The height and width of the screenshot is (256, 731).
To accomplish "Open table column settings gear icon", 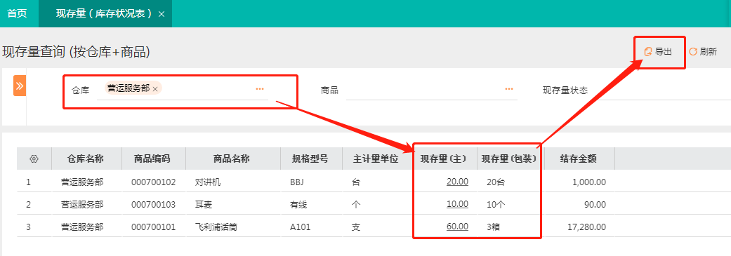I will tap(34, 159).
